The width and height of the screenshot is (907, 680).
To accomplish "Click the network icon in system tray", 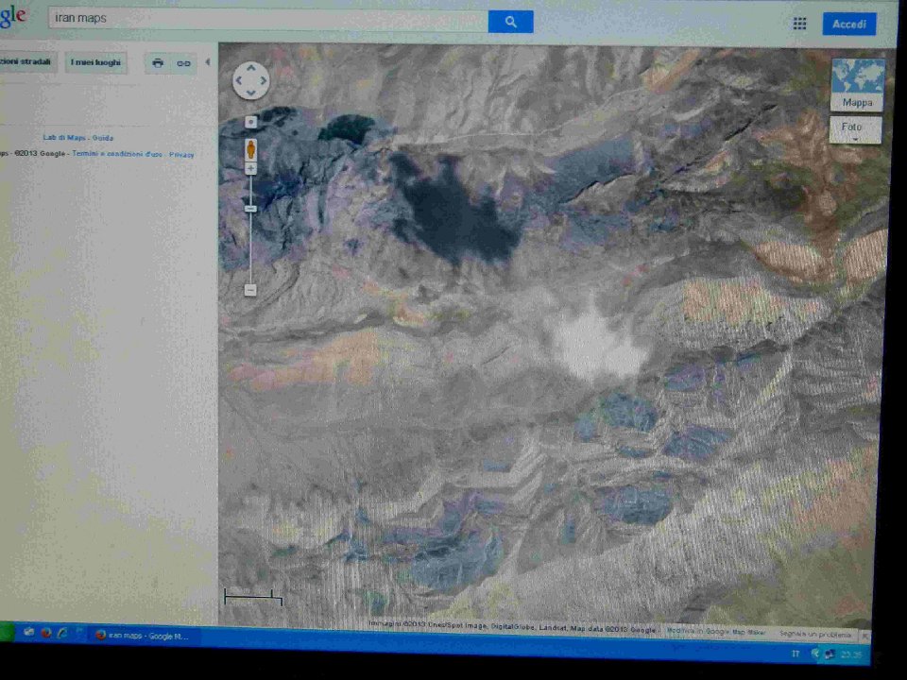I will pyautogui.click(x=829, y=654).
